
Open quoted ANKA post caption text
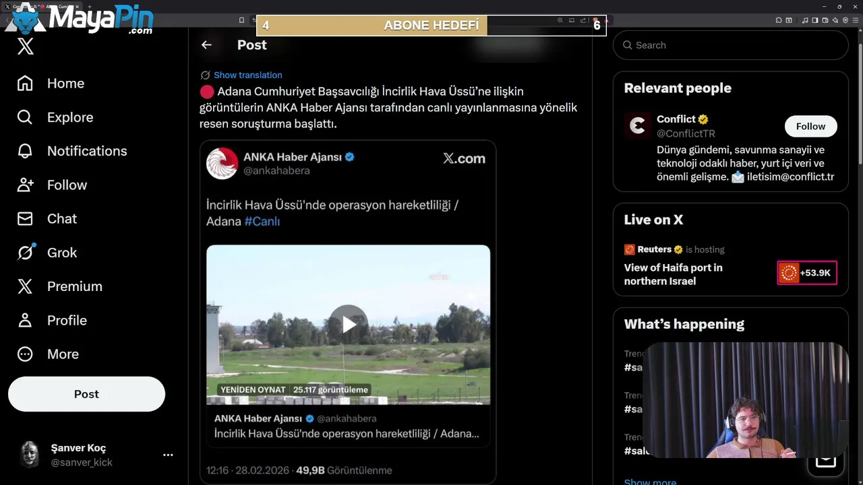347,434
